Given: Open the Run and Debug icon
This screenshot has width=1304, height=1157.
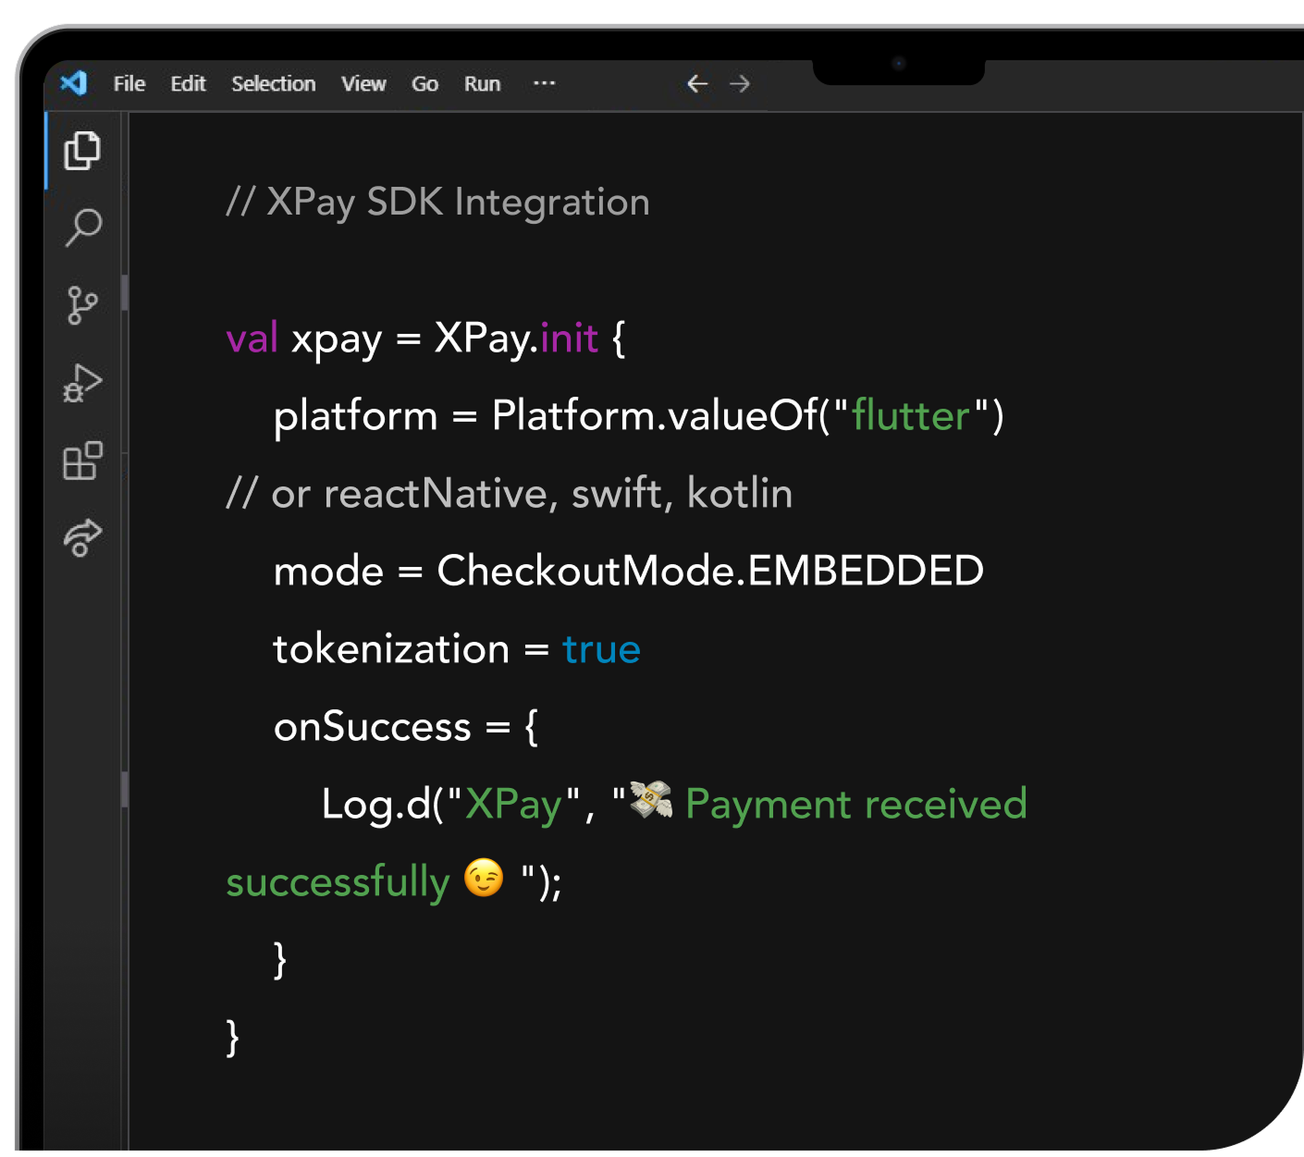Looking at the screenshot, I should pos(82,382).
